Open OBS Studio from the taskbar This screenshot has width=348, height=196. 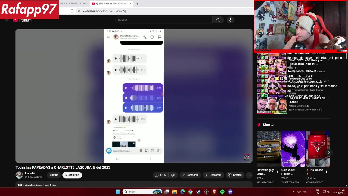click(206, 192)
